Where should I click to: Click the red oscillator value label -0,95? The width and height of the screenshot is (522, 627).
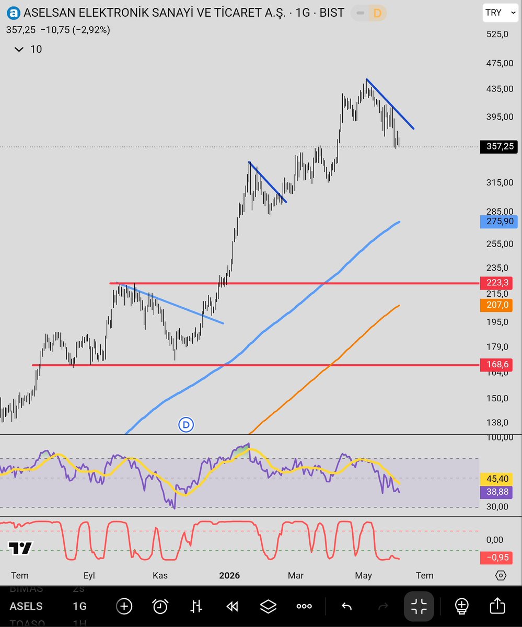[x=497, y=558]
